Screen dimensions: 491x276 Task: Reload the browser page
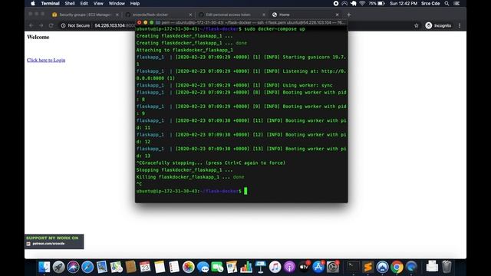click(x=51, y=25)
